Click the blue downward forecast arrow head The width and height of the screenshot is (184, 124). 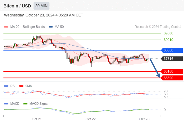click(158, 76)
